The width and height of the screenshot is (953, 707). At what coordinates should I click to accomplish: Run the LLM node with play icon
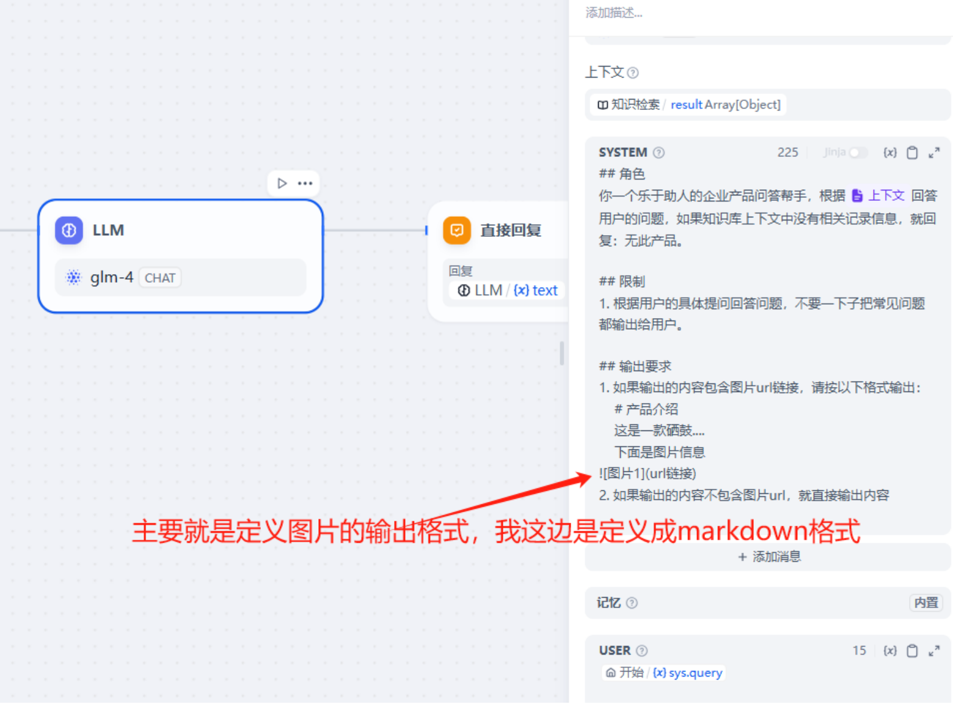point(282,183)
